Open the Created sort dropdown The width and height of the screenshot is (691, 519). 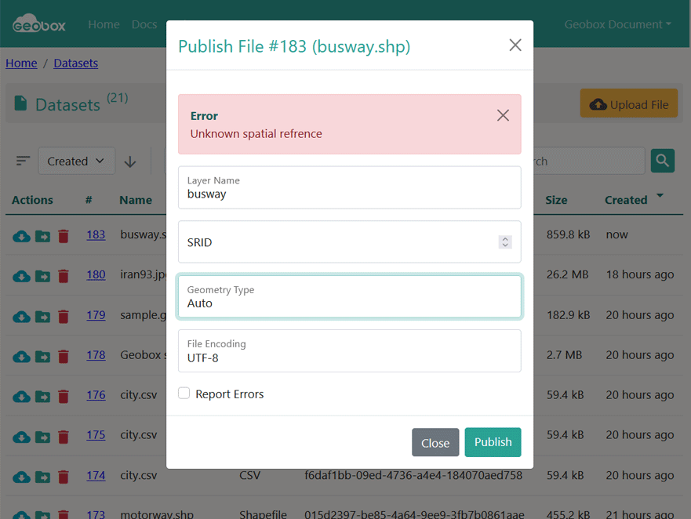click(x=76, y=162)
